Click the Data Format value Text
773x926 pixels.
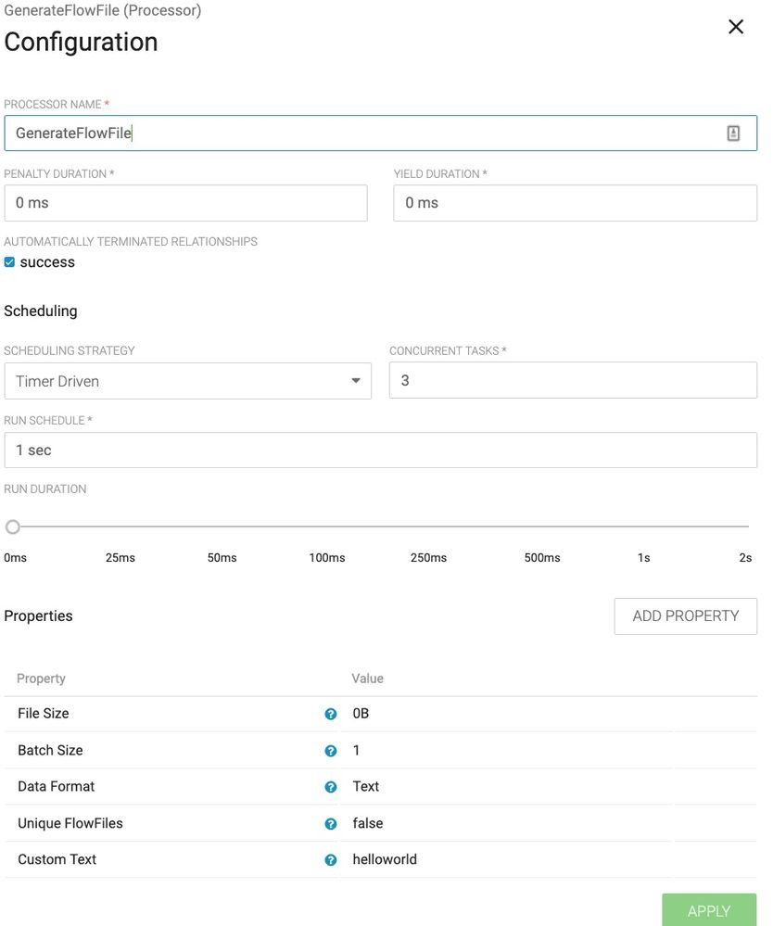click(x=366, y=786)
